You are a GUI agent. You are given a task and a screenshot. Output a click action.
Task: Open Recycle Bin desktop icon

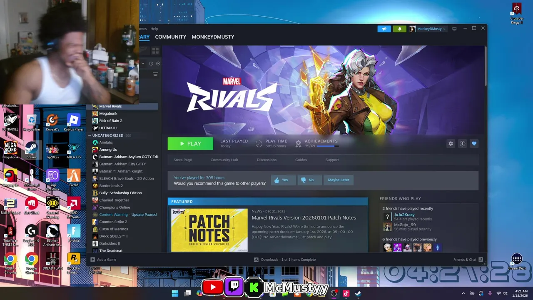[x=32, y=123]
